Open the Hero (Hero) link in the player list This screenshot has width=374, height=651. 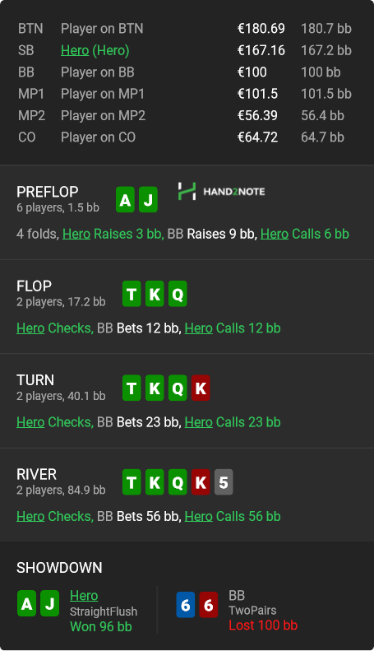point(95,50)
